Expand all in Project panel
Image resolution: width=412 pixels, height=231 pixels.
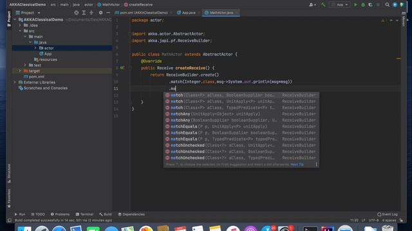click(84, 13)
